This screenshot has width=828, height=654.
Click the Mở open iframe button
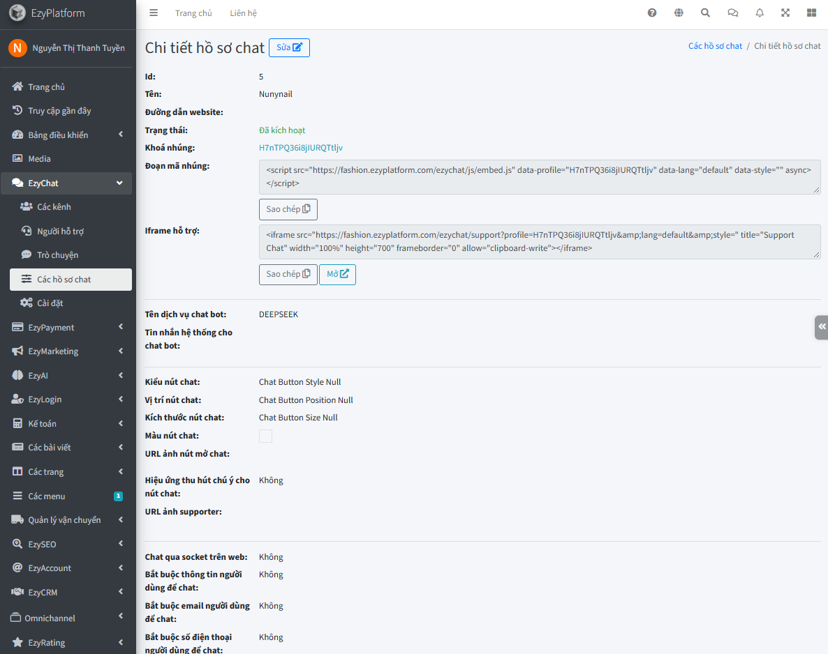337,274
